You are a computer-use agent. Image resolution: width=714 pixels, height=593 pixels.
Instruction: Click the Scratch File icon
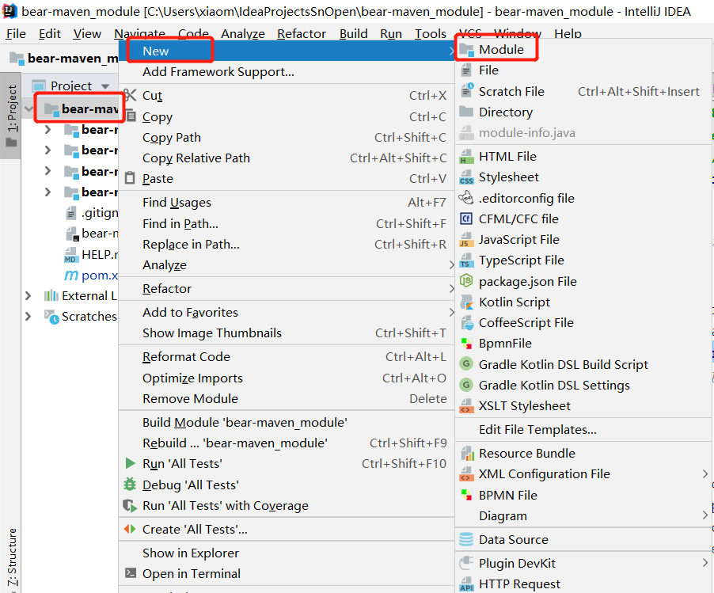pos(467,90)
